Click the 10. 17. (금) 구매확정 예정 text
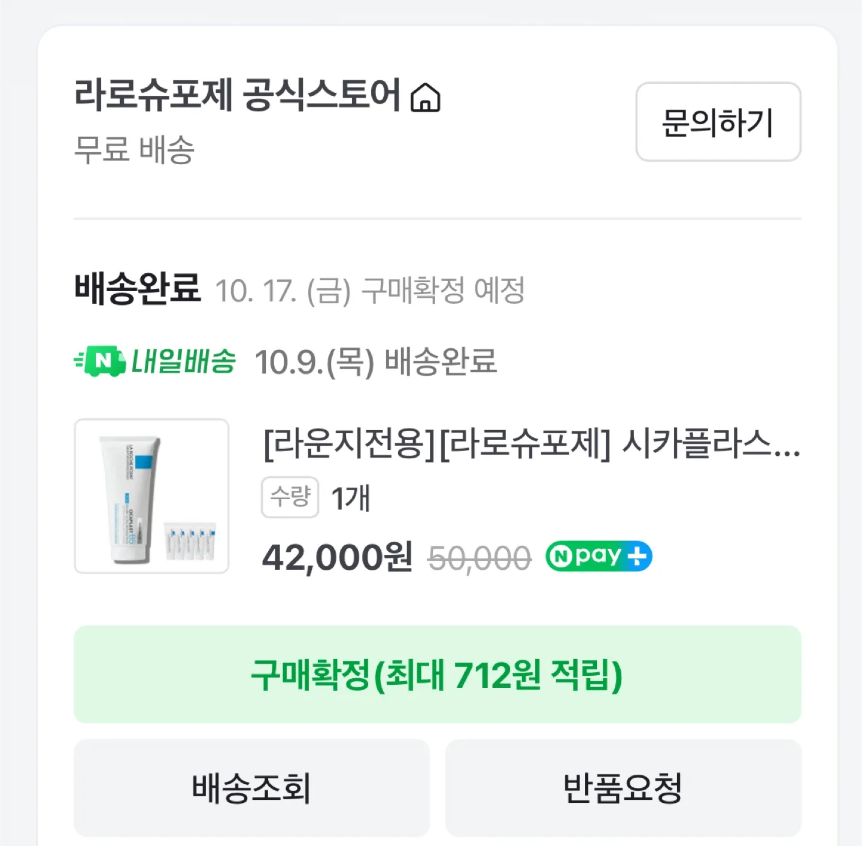This screenshot has height=846, width=862. click(x=369, y=291)
